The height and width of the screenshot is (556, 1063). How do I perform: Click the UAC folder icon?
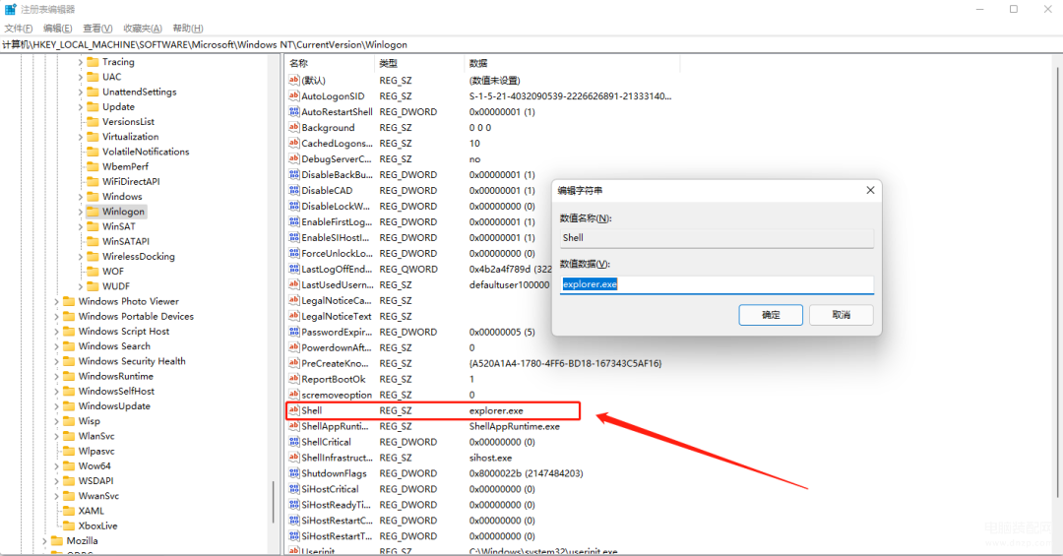point(93,77)
